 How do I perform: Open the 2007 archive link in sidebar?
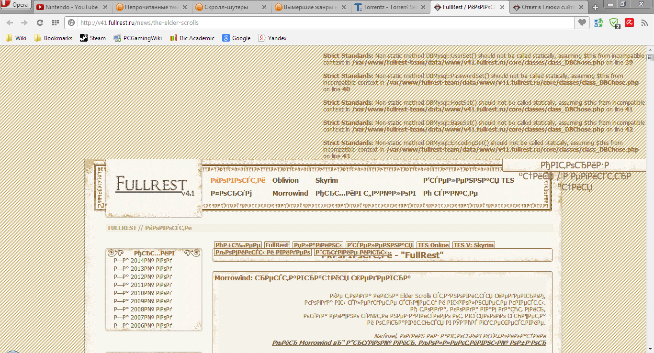point(143,318)
